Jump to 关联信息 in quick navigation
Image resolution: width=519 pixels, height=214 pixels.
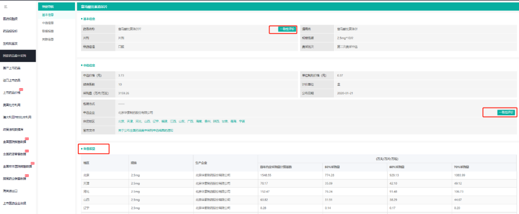[48, 39]
